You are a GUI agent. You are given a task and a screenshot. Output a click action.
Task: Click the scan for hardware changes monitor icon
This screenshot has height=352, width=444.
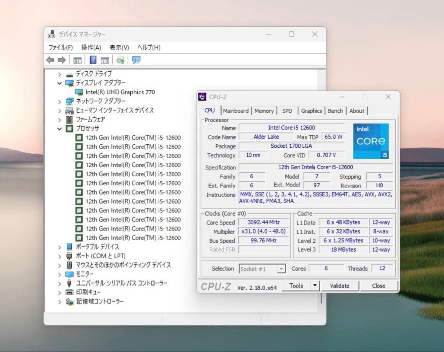point(136,60)
